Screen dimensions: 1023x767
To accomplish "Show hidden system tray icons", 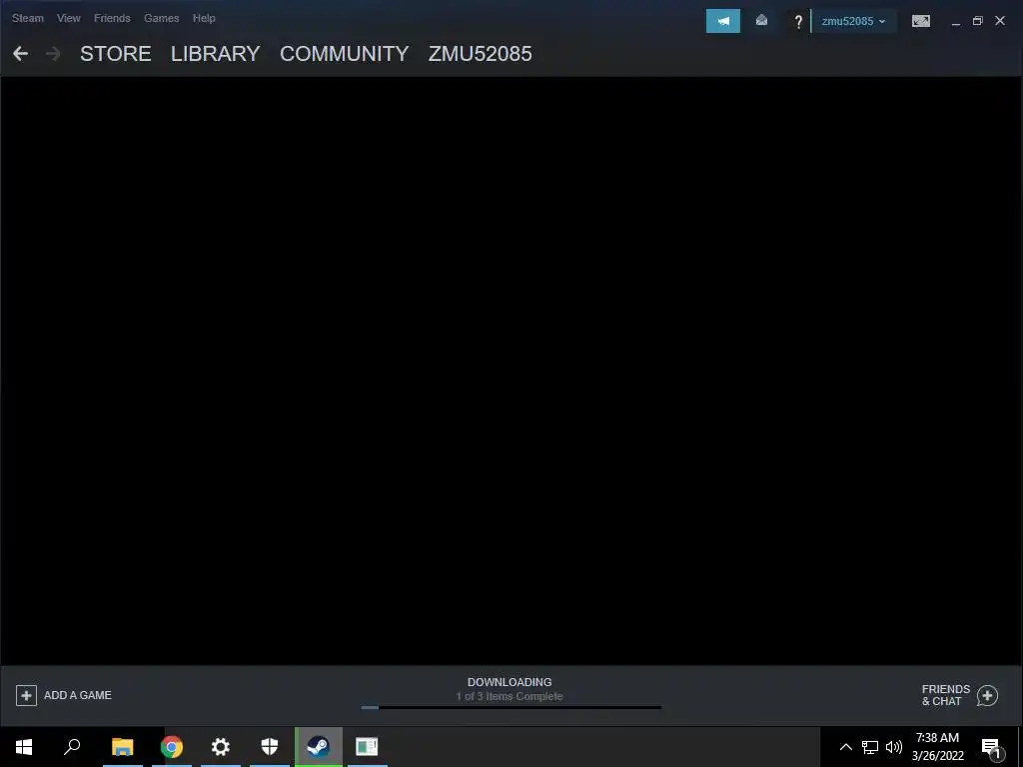I will pyautogui.click(x=845, y=747).
